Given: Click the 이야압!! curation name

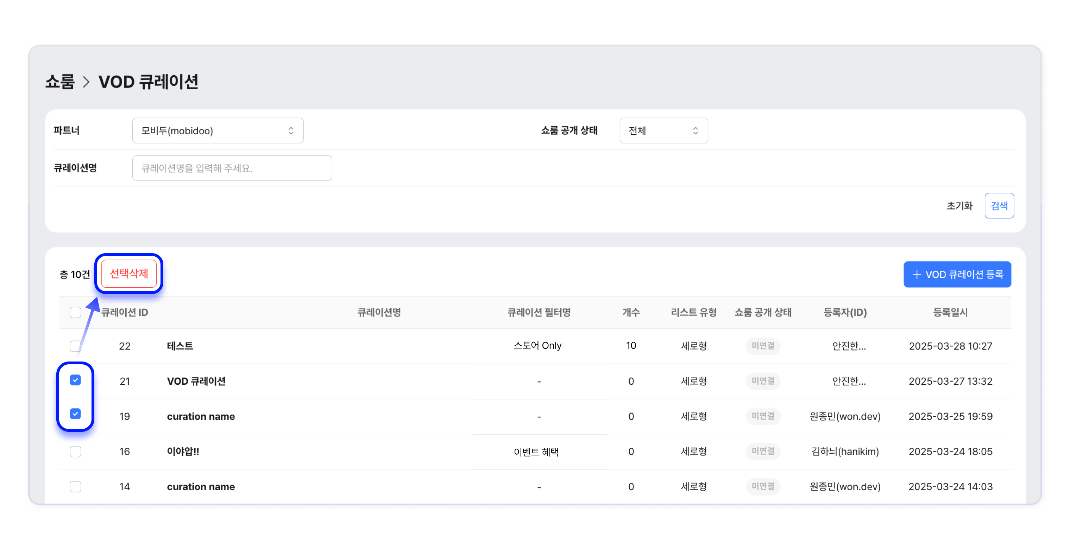Looking at the screenshot, I should pyautogui.click(x=183, y=451).
